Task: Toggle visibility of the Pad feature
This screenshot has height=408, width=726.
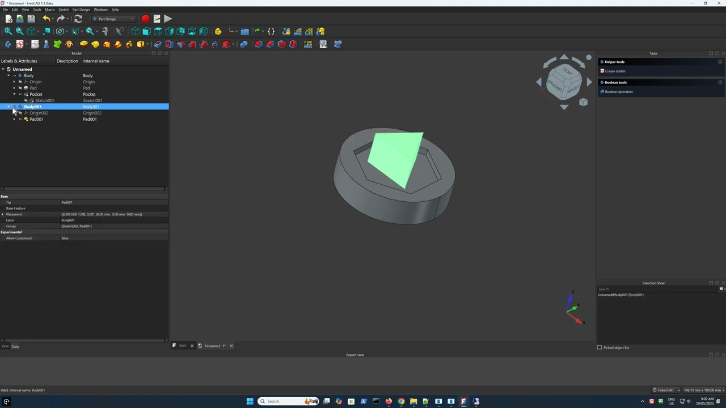Action: (20, 88)
